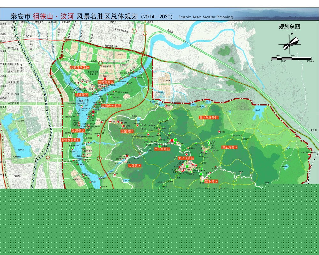Click the '天颐南街' street label
This screenshot has height=255, width=319.
click(x=17, y=157)
